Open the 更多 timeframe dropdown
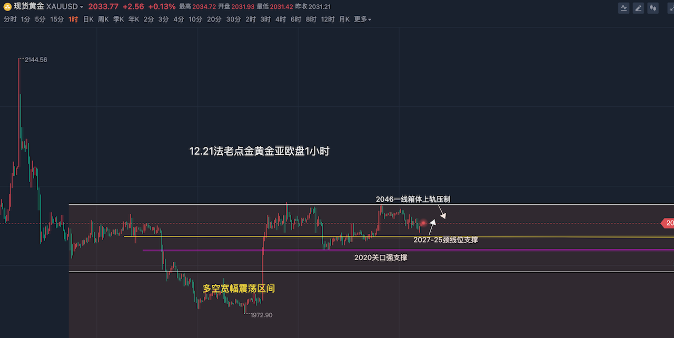This screenshot has width=674, height=338. click(x=362, y=19)
